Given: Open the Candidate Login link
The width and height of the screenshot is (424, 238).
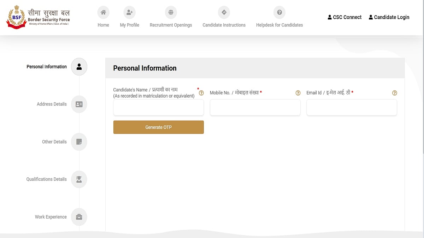Looking at the screenshot, I should pyautogui.click(x=389, y=17).
